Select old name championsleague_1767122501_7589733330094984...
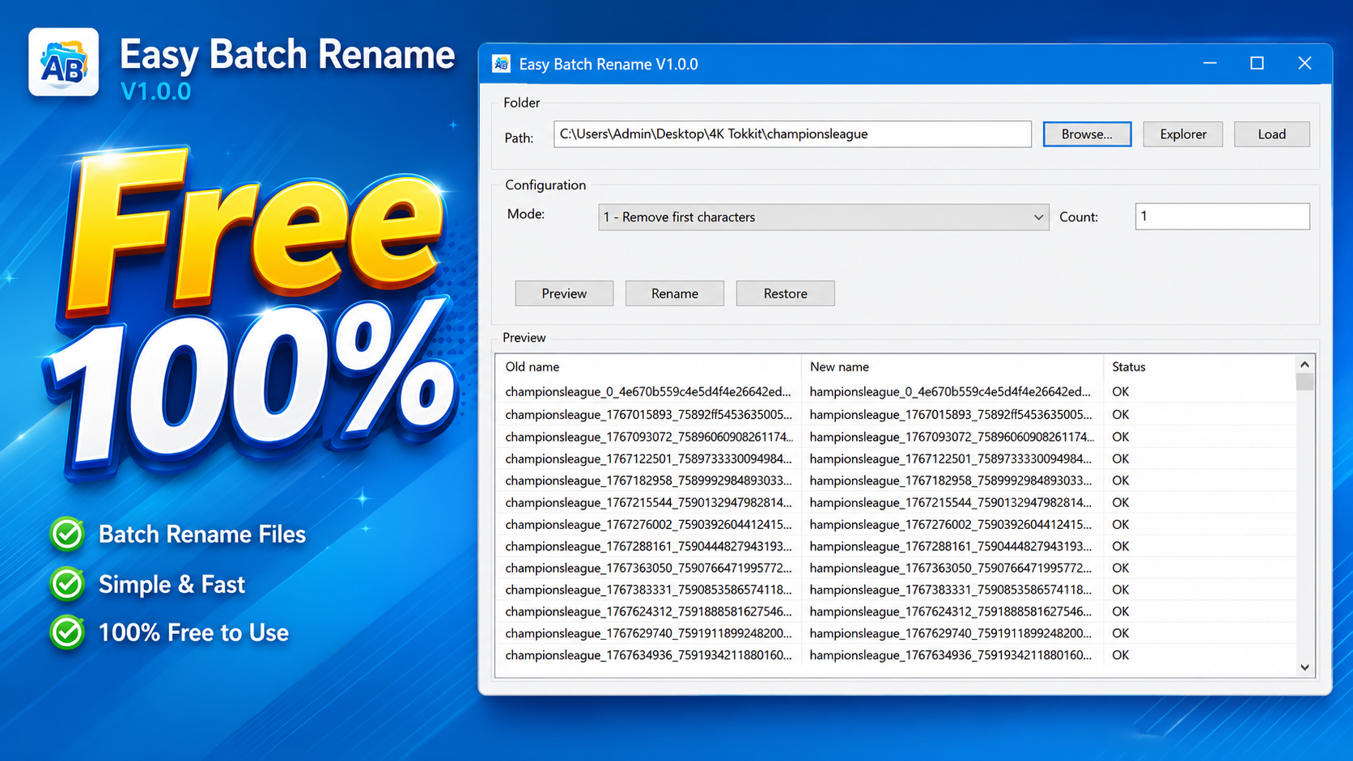The image size is (1353, 761). tap(648, 459)
